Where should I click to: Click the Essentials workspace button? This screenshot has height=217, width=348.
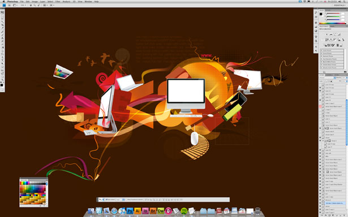tap(340, 5)
